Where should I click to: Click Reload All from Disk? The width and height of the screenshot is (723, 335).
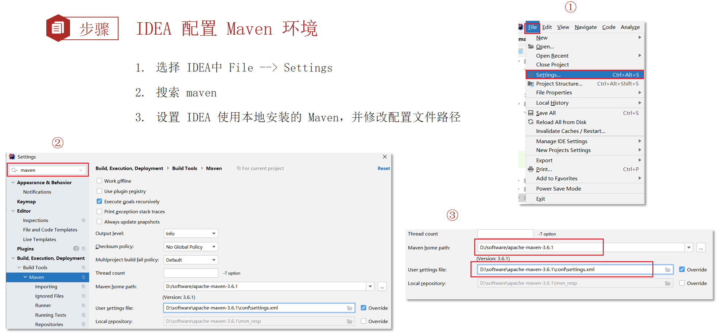click(585, 122)
